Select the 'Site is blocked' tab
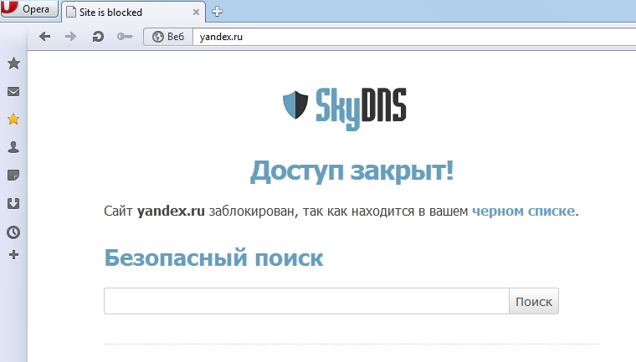This screenshot has width=636, height=362. coord(133,13)
